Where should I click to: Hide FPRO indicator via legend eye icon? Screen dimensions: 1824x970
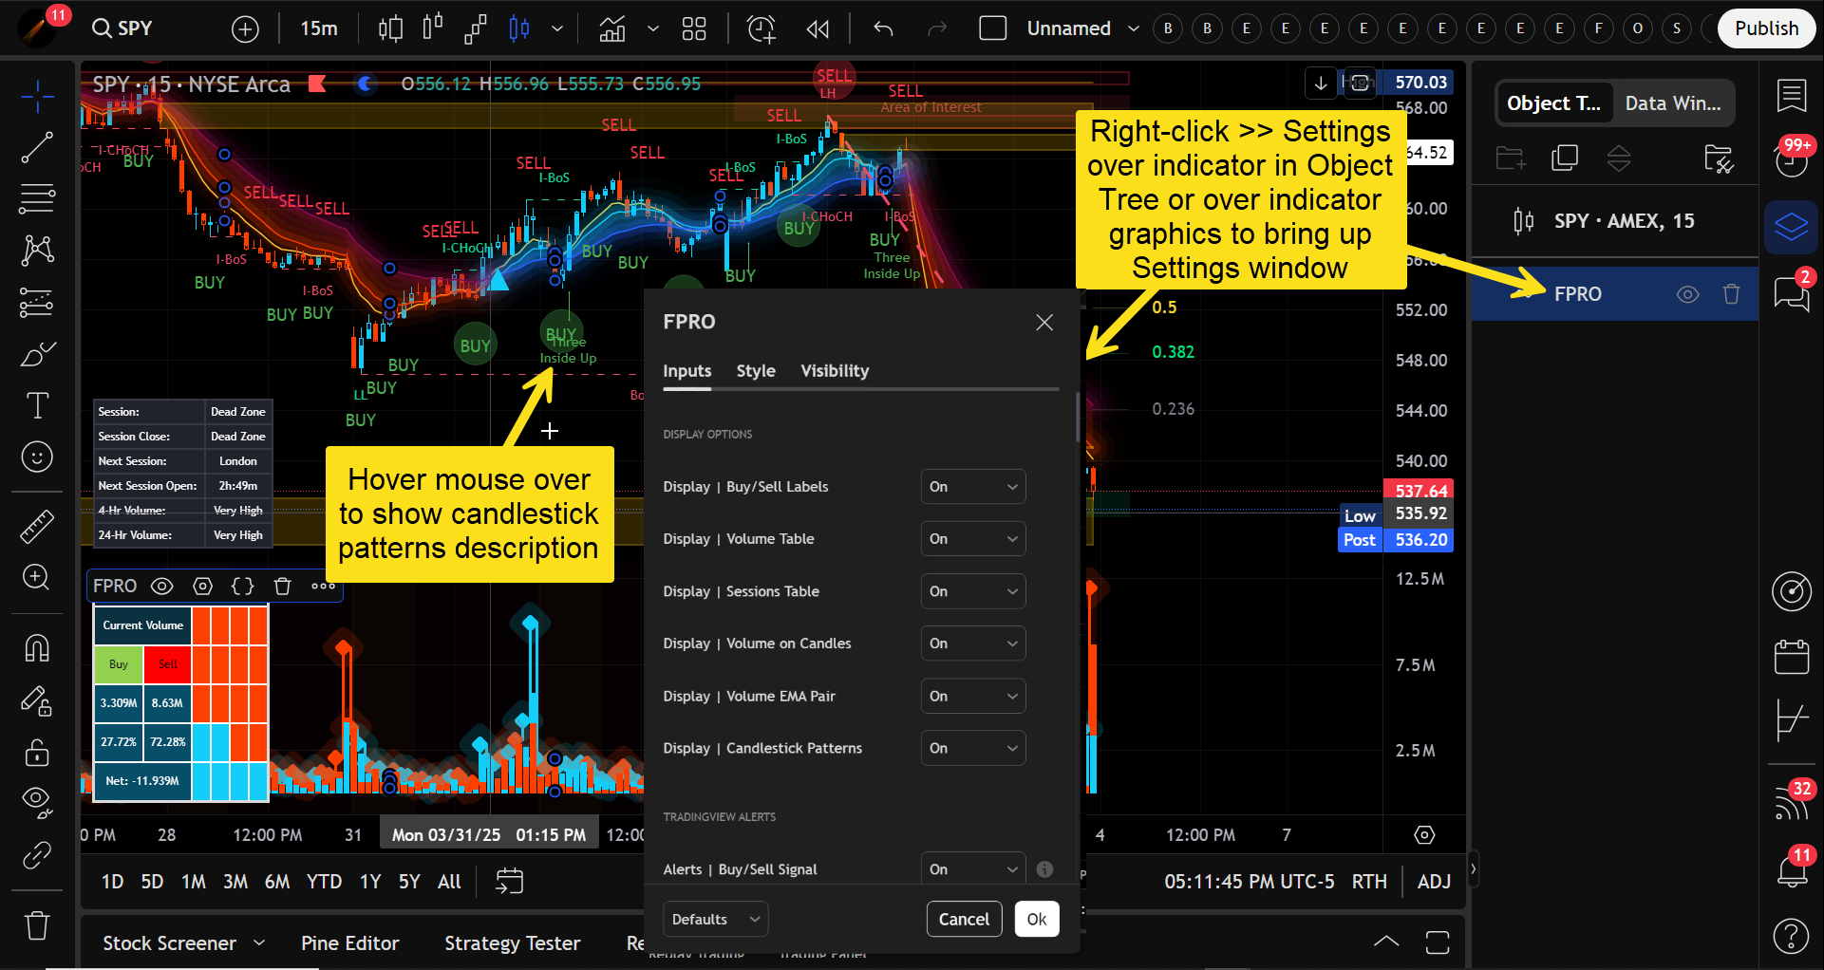coord(162,587)
